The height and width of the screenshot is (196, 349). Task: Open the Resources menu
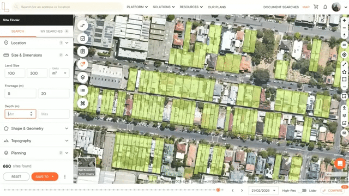coord(191,7)
